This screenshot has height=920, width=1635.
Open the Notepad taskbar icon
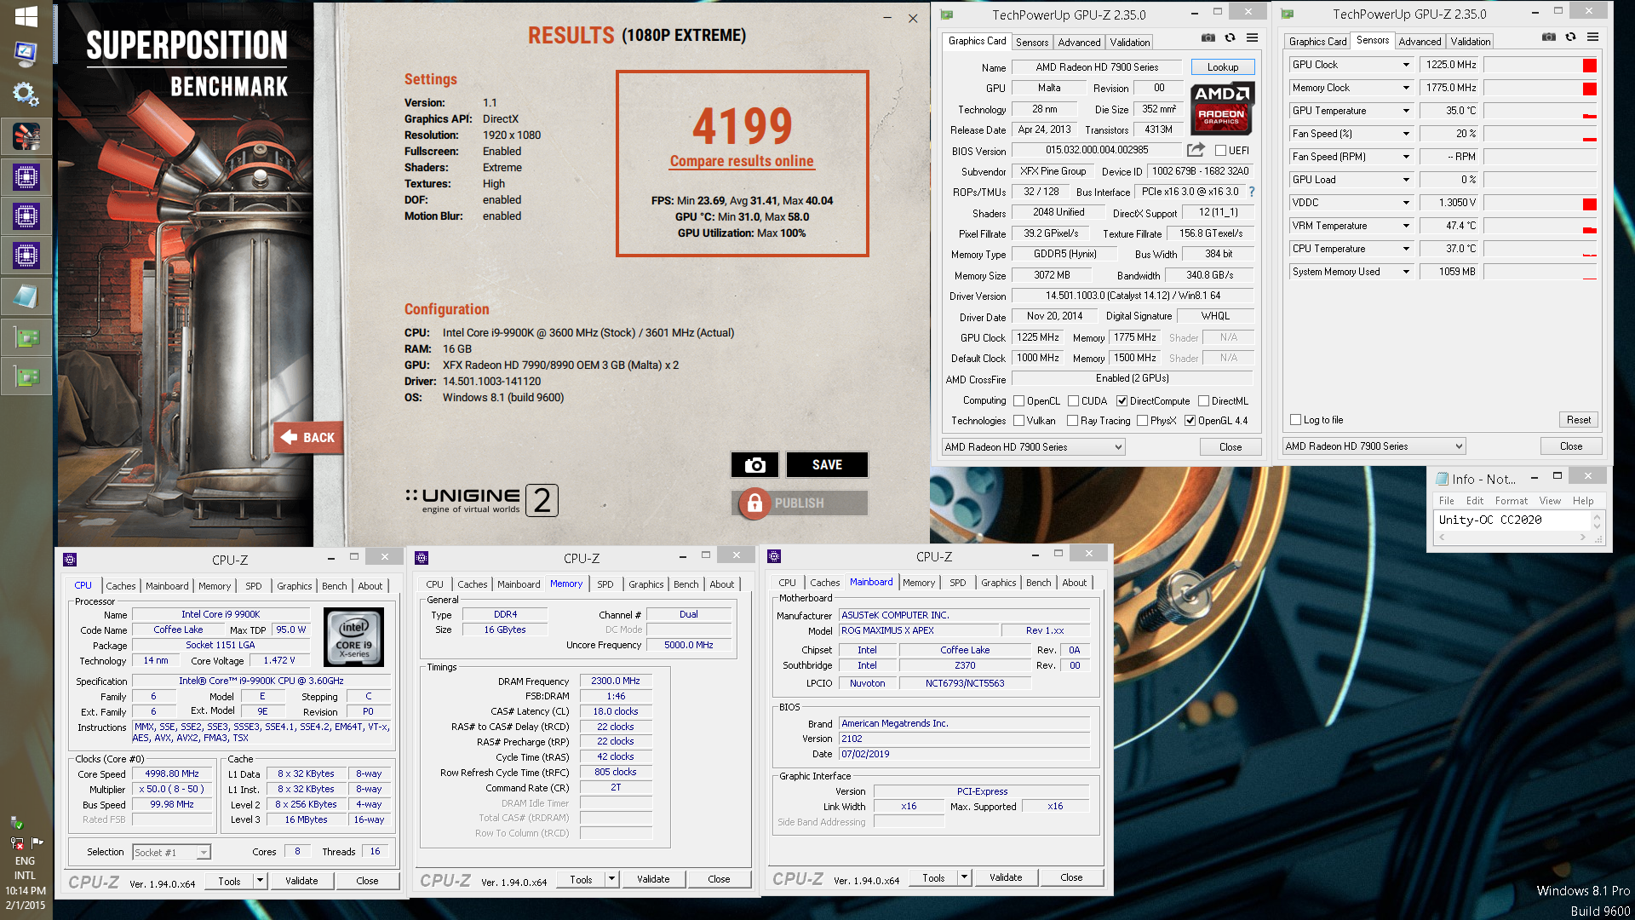[x=26, y=296]
